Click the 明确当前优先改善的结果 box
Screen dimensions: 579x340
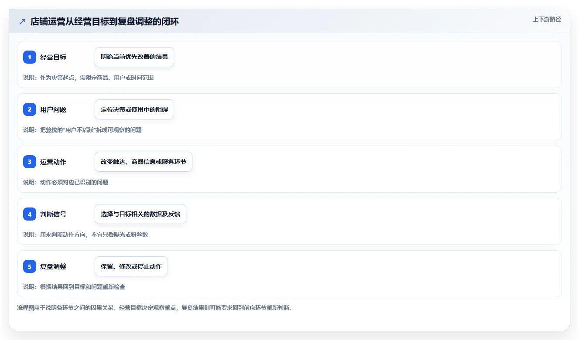134,57
